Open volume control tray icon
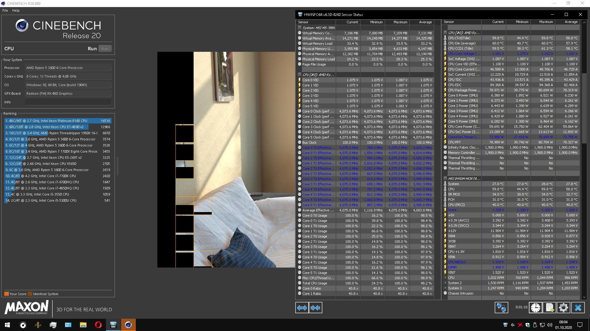The image size is (590, 331). point(550,325)
